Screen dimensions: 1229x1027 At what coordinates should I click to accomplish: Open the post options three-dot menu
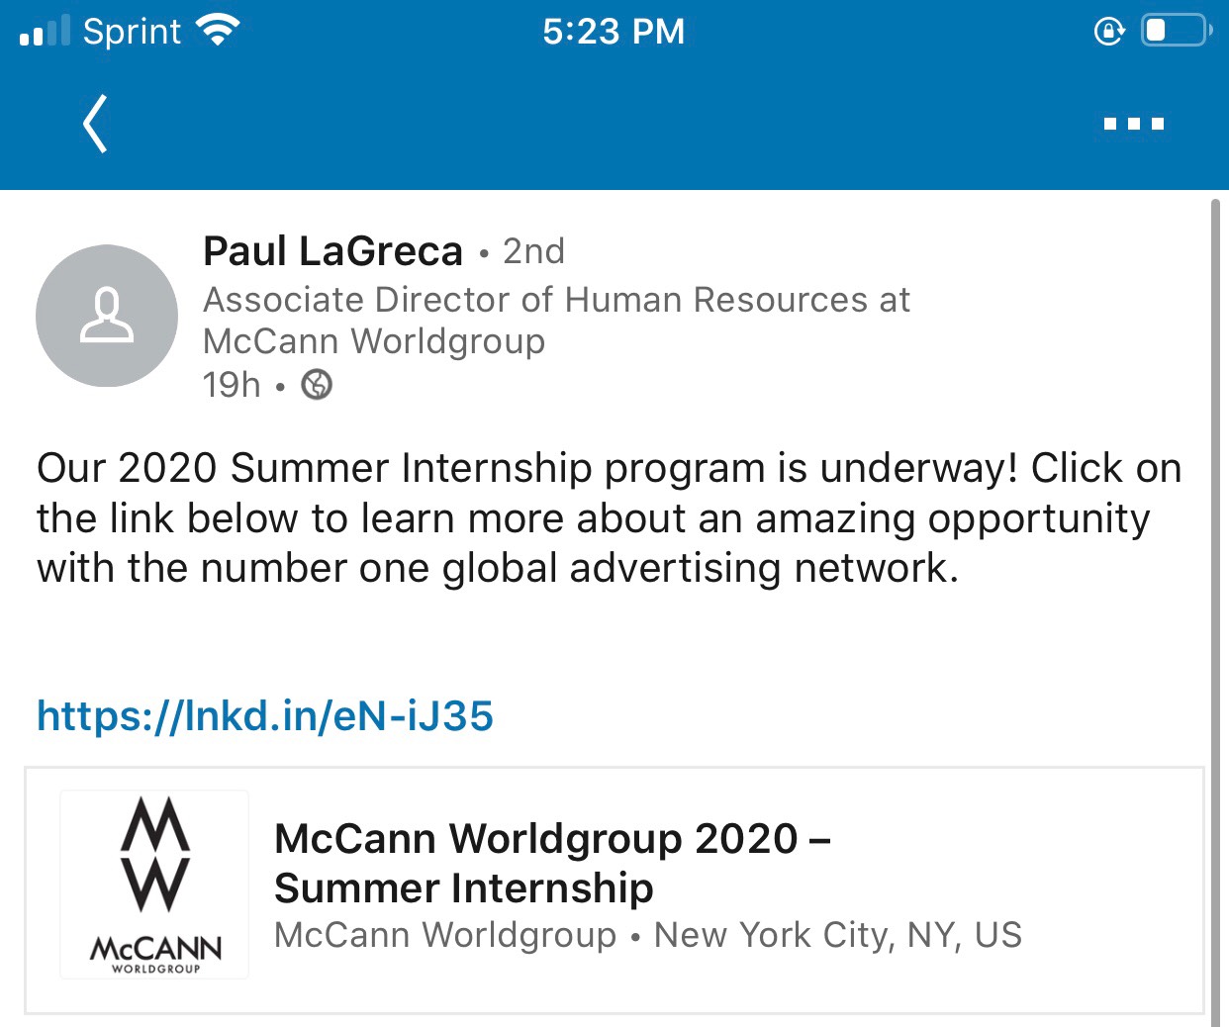click(1135, 122)
